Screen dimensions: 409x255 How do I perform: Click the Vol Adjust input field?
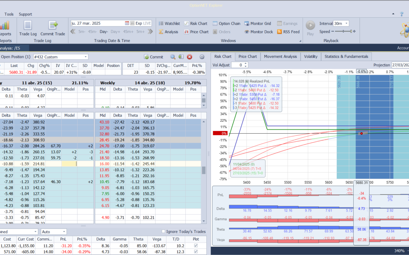pyautogui.click(x=237, y=65)
